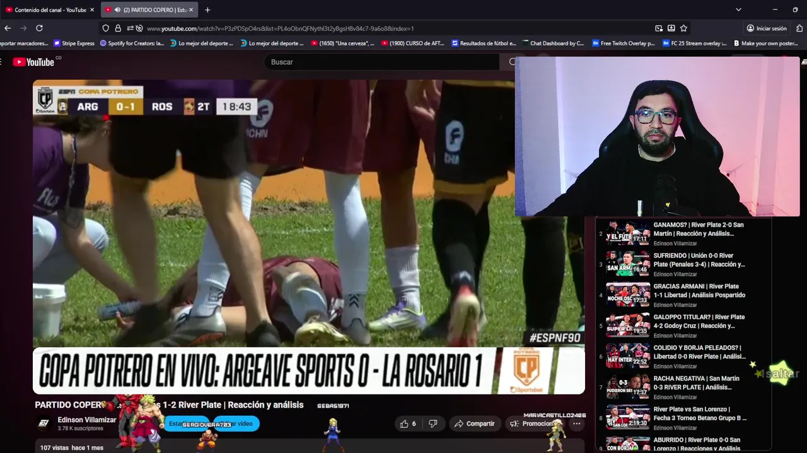Install page as app icon in address bar
The image size is (807, 453).
click(x=671, y=28)
